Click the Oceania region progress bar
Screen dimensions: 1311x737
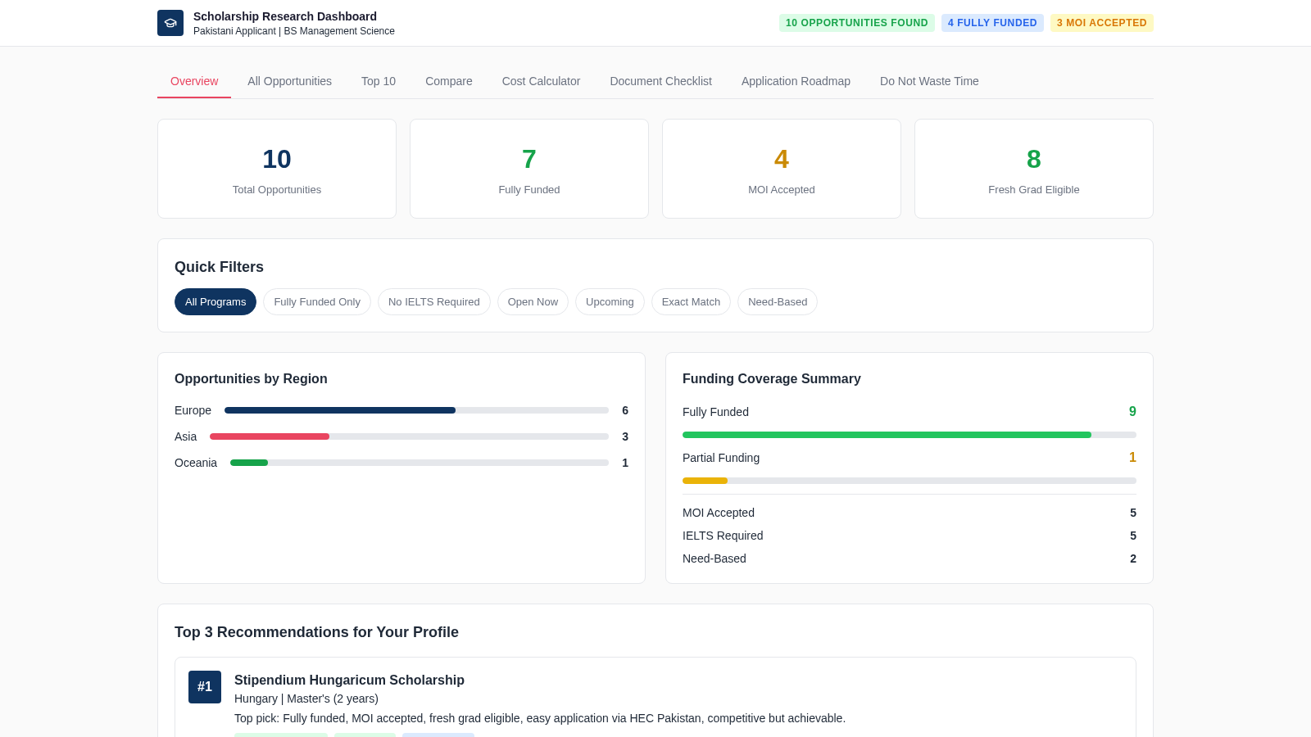pyautogui.click(x=420, y=463)
